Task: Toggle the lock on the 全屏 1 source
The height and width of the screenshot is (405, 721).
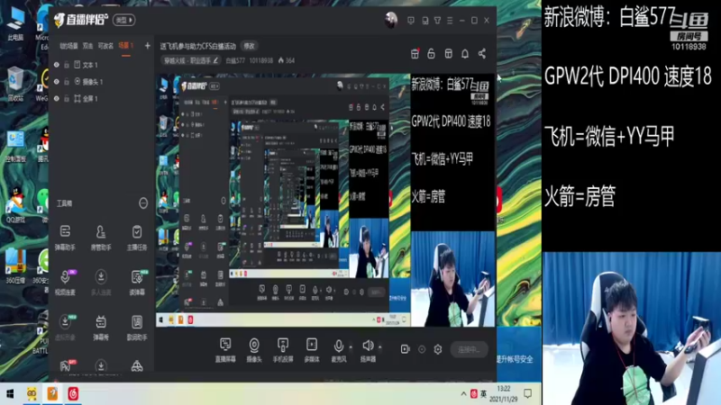Action: pos(67,98)
